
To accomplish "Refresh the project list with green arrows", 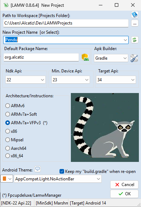I will [x=135, y=40].
